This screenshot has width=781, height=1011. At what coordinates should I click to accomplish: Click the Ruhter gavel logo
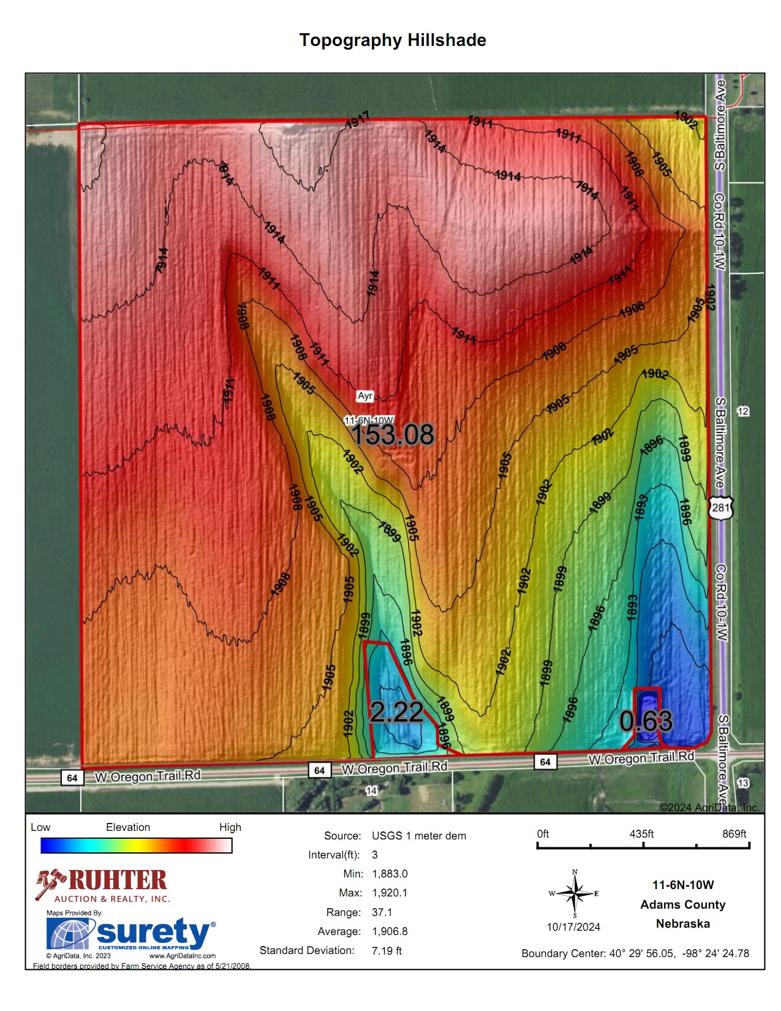50,884
